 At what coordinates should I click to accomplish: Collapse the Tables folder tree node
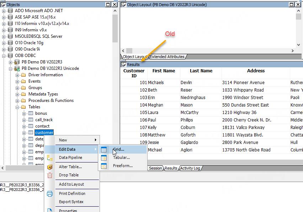[17, 107]
